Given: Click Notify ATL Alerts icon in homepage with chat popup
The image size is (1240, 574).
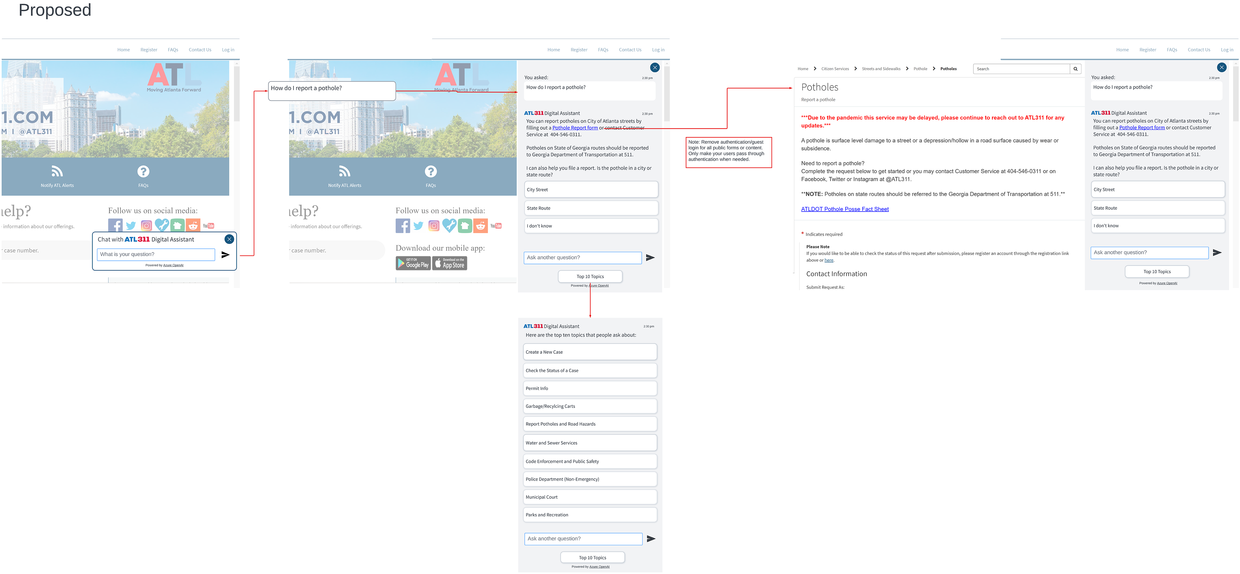Looking at the screenshot, I should (x=57, y=171).
